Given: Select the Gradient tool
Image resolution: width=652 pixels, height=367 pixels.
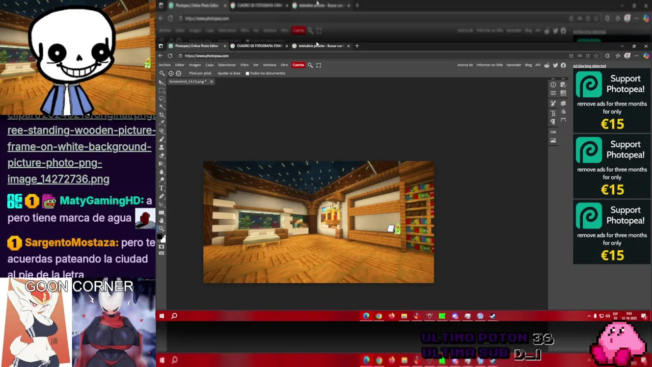Looking at the screenshot, I should point(161,164).
